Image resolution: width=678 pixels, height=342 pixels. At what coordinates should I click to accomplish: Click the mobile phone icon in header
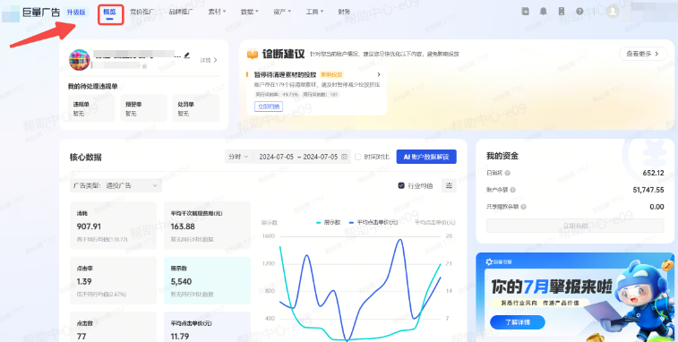[562, 12]
